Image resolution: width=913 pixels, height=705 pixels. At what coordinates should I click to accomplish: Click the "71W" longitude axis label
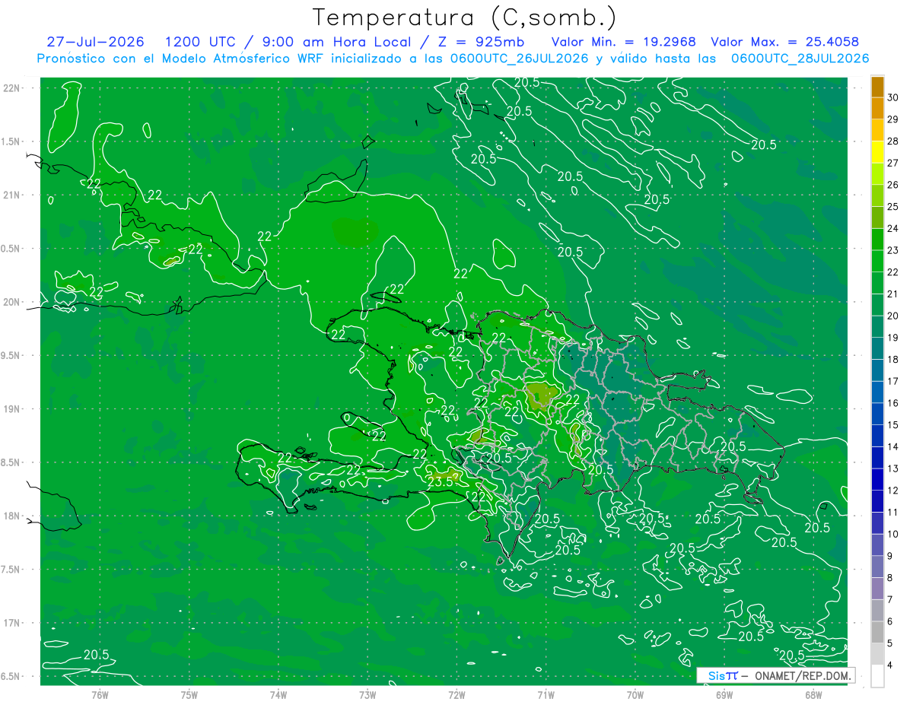coord(546,695)
